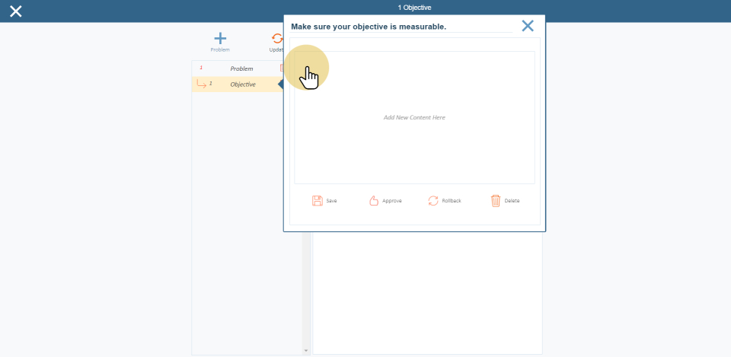Screen dimensions: 731x357
Task: Click the white X in top-left header
Action: coord(15,11)
